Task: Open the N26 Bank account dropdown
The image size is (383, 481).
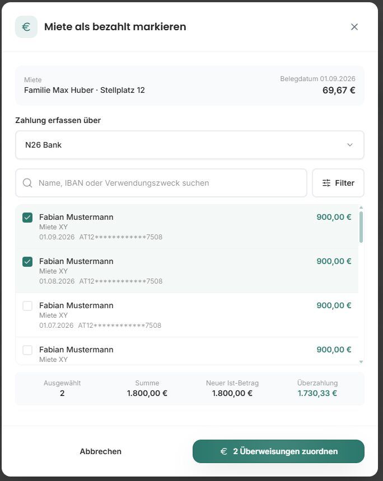Action: coord(189,145)
